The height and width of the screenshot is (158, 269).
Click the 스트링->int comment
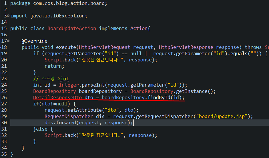[51, 79]
